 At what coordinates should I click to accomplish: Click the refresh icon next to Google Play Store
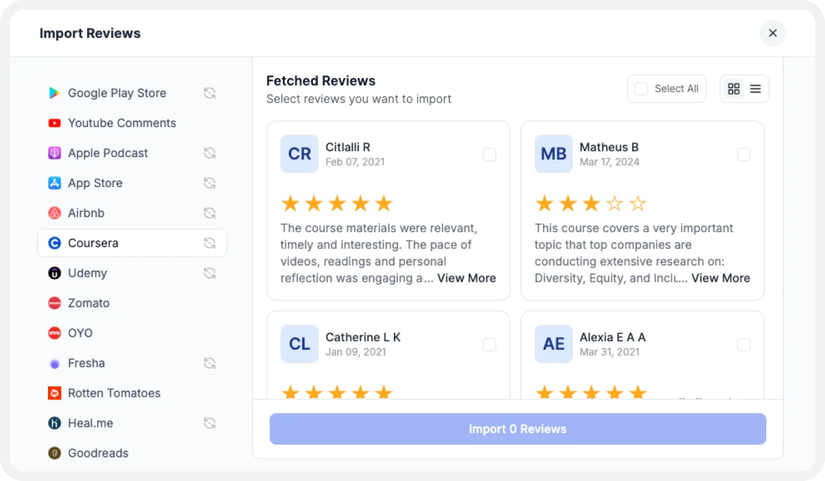(x=209, y=93)
